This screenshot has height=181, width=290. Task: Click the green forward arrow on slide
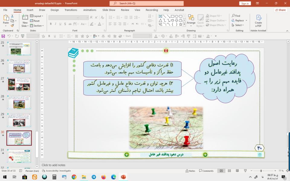tap(205, 155)
